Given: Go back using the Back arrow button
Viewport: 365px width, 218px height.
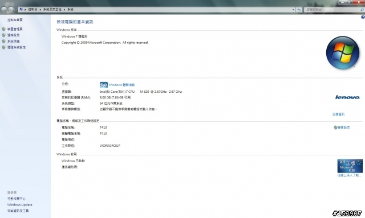Looking at the screenshot, I should click(x=4, y=10).
